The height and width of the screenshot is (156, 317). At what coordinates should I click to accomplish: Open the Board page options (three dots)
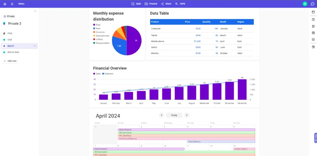pos(35,46)
